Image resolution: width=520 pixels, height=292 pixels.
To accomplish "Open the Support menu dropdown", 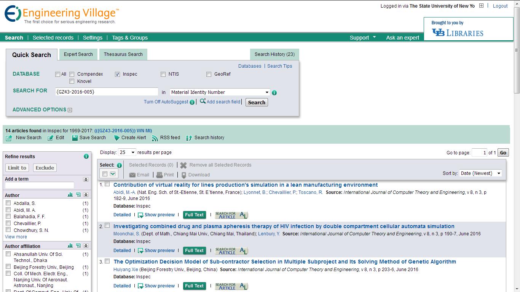I will [363, 37].
